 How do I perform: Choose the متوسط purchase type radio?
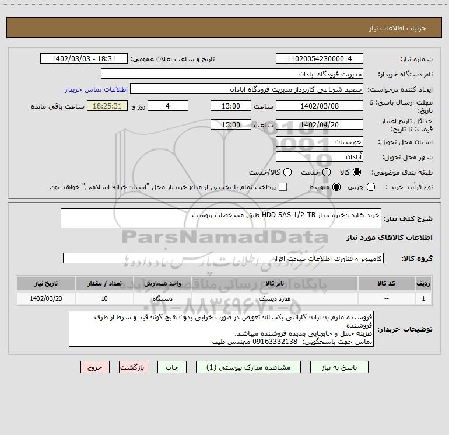[336, 187]
